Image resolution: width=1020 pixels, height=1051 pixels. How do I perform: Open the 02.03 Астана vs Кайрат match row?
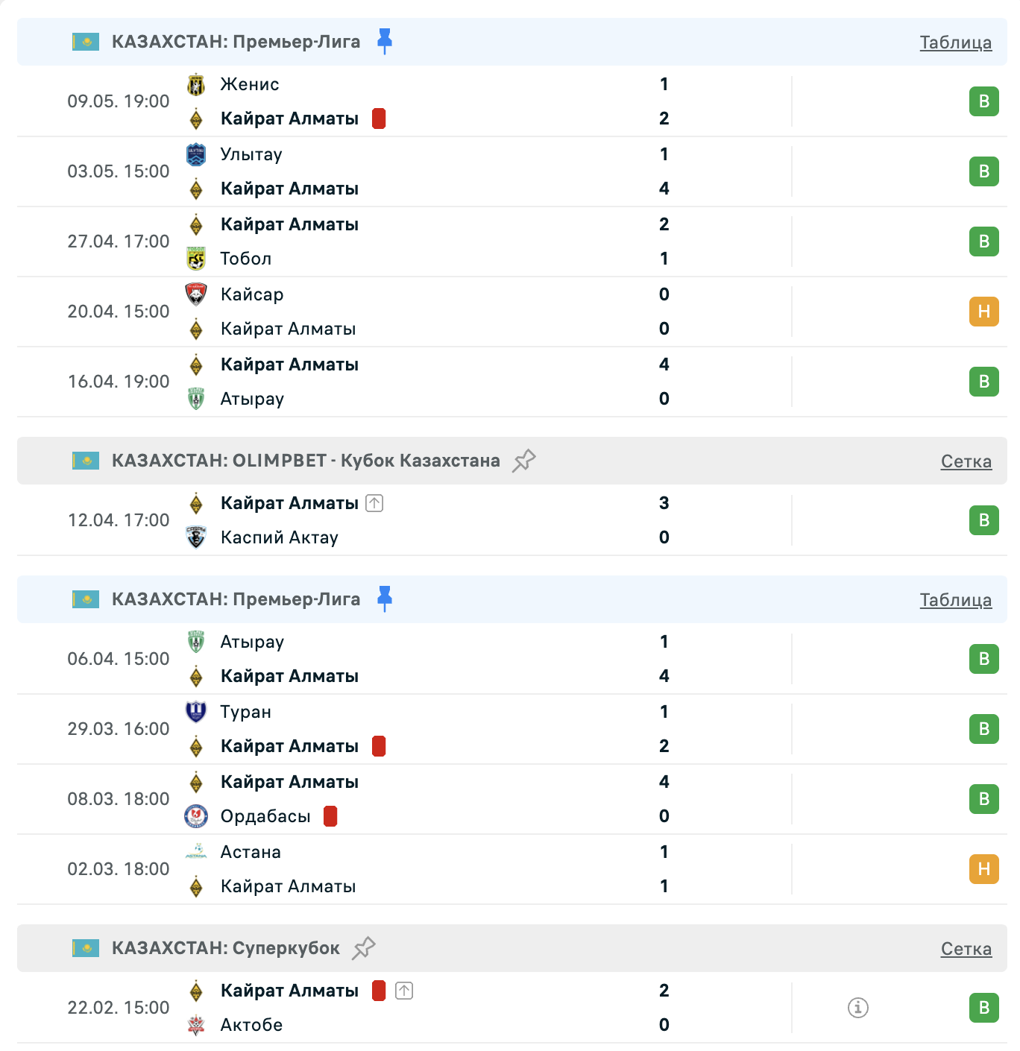447,869
